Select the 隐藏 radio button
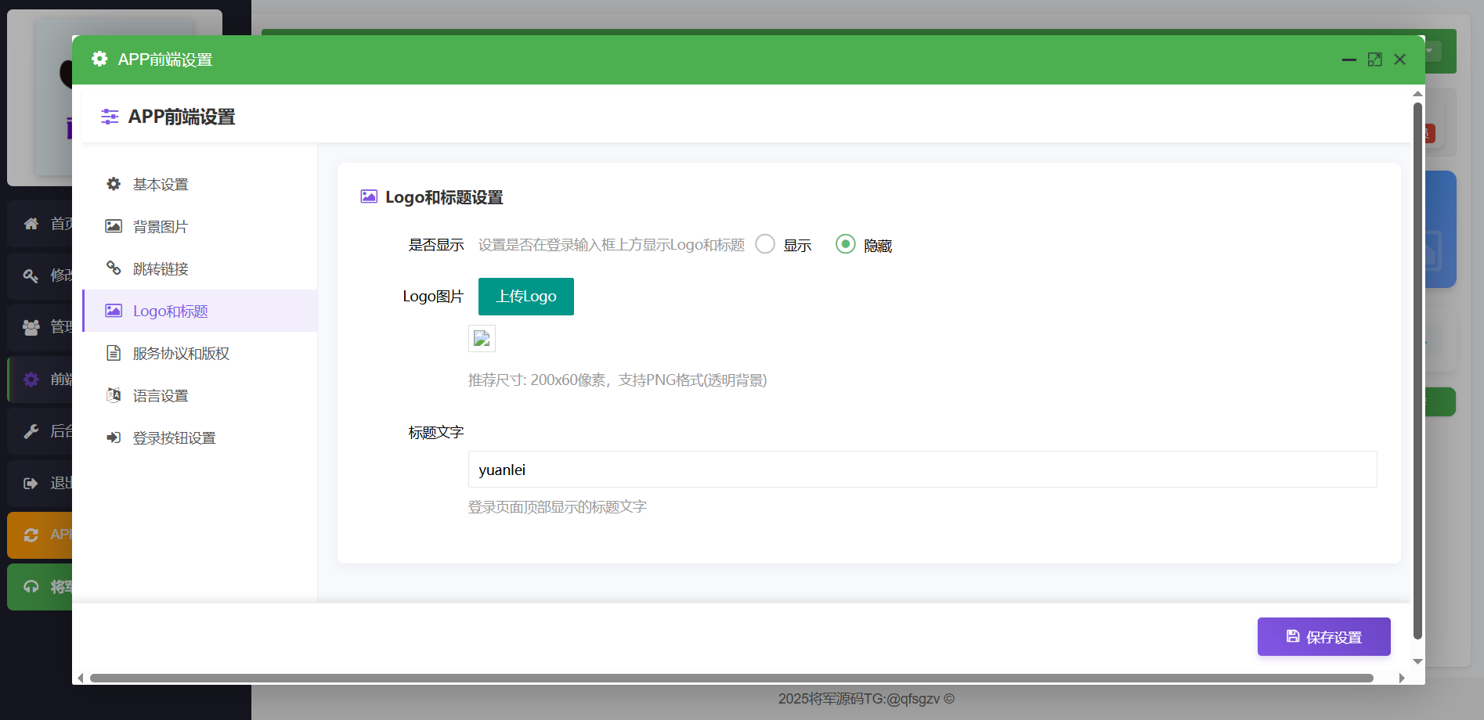The width and height of the screenshot is (1484, 720). point(845,244)
